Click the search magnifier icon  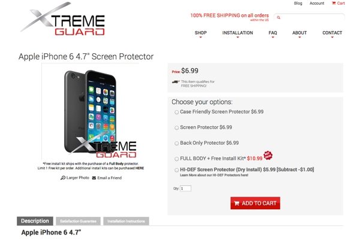(x=279, y=17)
